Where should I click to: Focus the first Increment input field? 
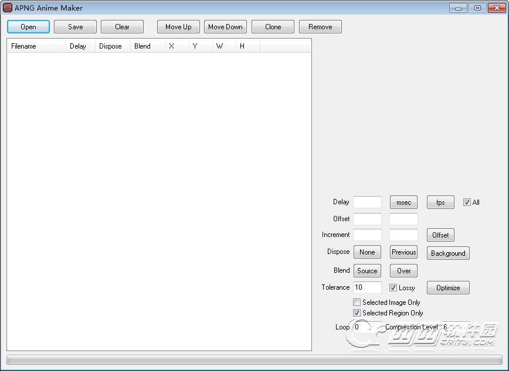(367, 235)
